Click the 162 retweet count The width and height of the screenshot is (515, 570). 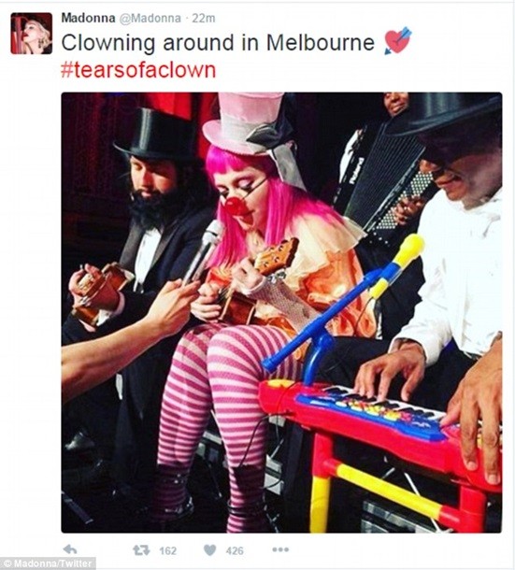tap(168, 550)
